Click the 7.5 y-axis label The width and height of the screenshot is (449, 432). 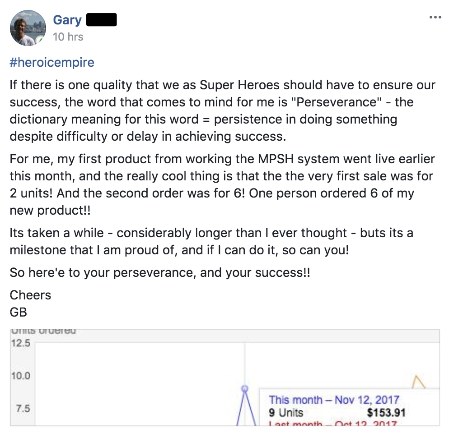pos(23,409)
